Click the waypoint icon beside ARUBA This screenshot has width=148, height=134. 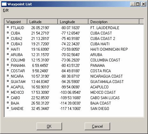[8, 54]
